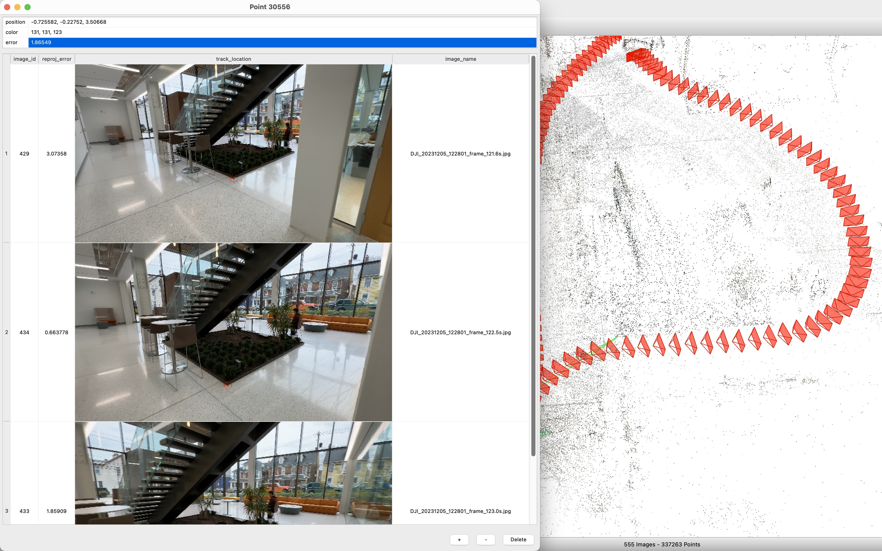Screen dimensions: 882x551
Task: Select row 1 header in track table
Action: 7,153
